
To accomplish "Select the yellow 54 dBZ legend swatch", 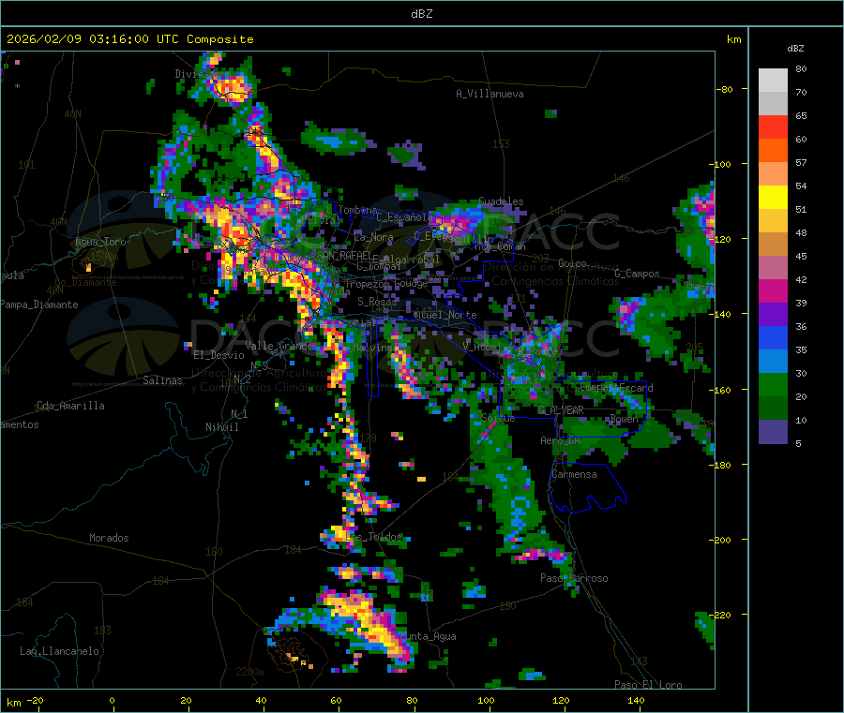I will [773, 197].
